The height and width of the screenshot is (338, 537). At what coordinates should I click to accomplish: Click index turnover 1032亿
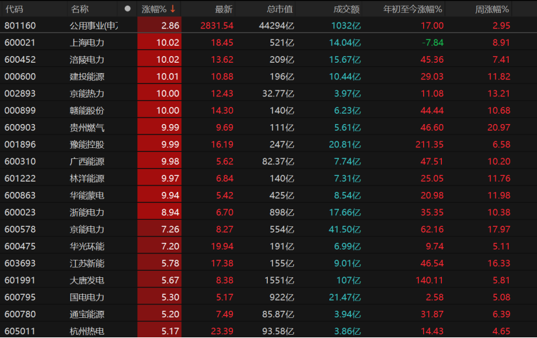coord(346,26)
